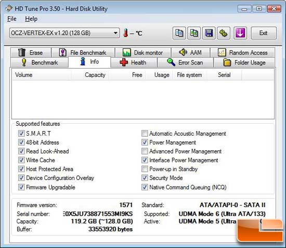Click the standard value ATA/ATAPI-0 - SATA II

(232, 205)
